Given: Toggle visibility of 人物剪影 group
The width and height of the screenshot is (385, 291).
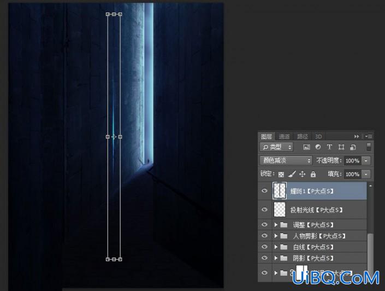Looking at the screenshot, I should pos(264,235).
